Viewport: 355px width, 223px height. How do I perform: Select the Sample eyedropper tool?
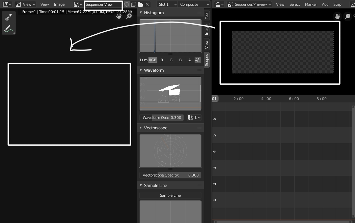point(8,17)
